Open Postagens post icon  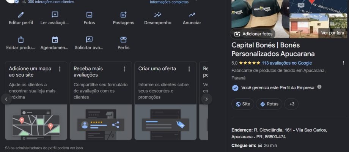tap(124, 15)
